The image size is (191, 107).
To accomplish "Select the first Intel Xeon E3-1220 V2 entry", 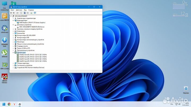I will tap(33, 55).
